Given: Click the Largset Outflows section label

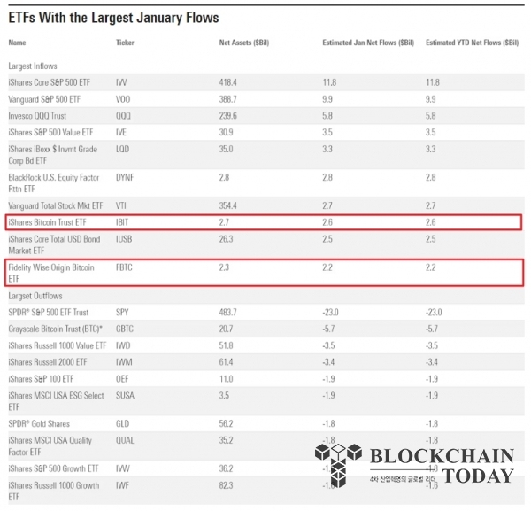Looking at the screenshot, I should tap(35, 296).
